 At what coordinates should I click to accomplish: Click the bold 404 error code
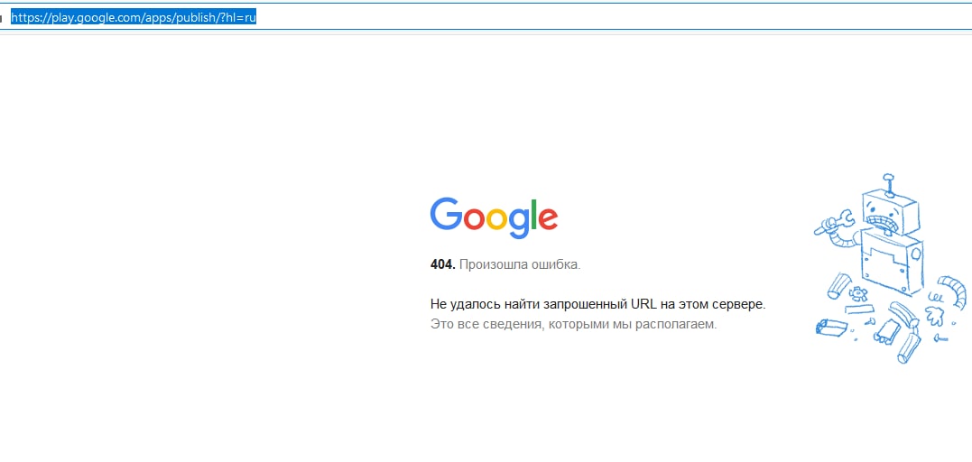click(442, 264)
